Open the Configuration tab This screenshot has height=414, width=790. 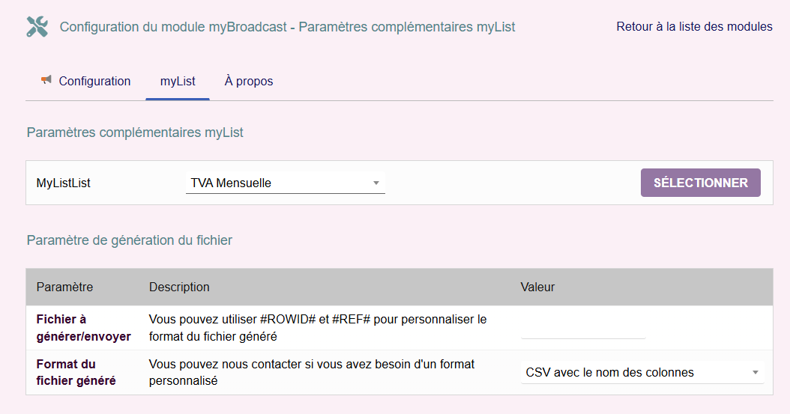coord(94,81)
